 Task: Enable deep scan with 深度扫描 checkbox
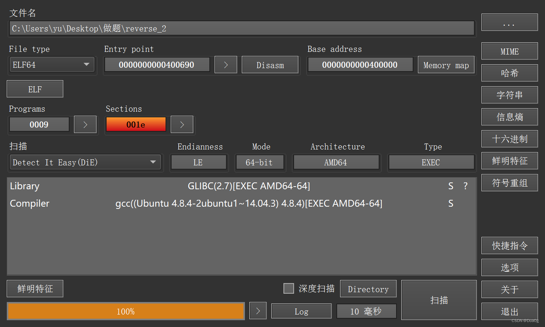coord(289,288)
